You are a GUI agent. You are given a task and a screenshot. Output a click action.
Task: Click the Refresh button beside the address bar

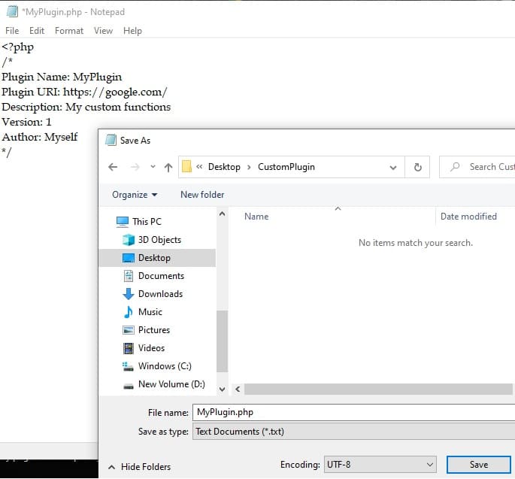tap(417, 167)
